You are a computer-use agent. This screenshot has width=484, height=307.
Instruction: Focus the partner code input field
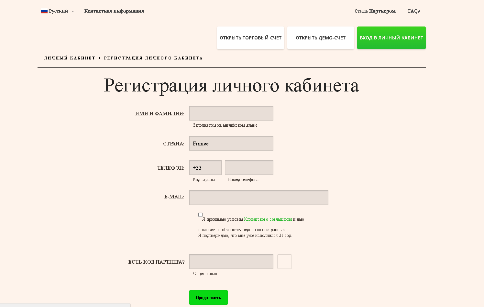(231, 261)
